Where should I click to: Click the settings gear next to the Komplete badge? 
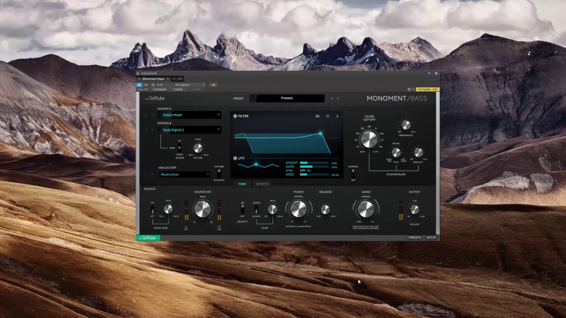pyautogui.click(x=409, y=89)
